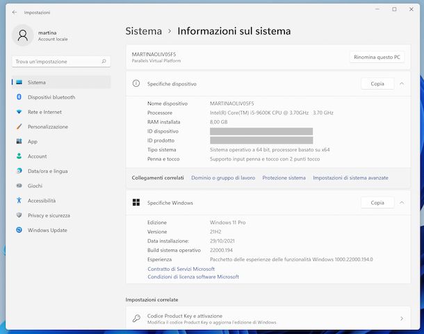This screenshot has width=424, height=334.
Task: Click the key icon beside Codice Product Key
Action: 136,318
